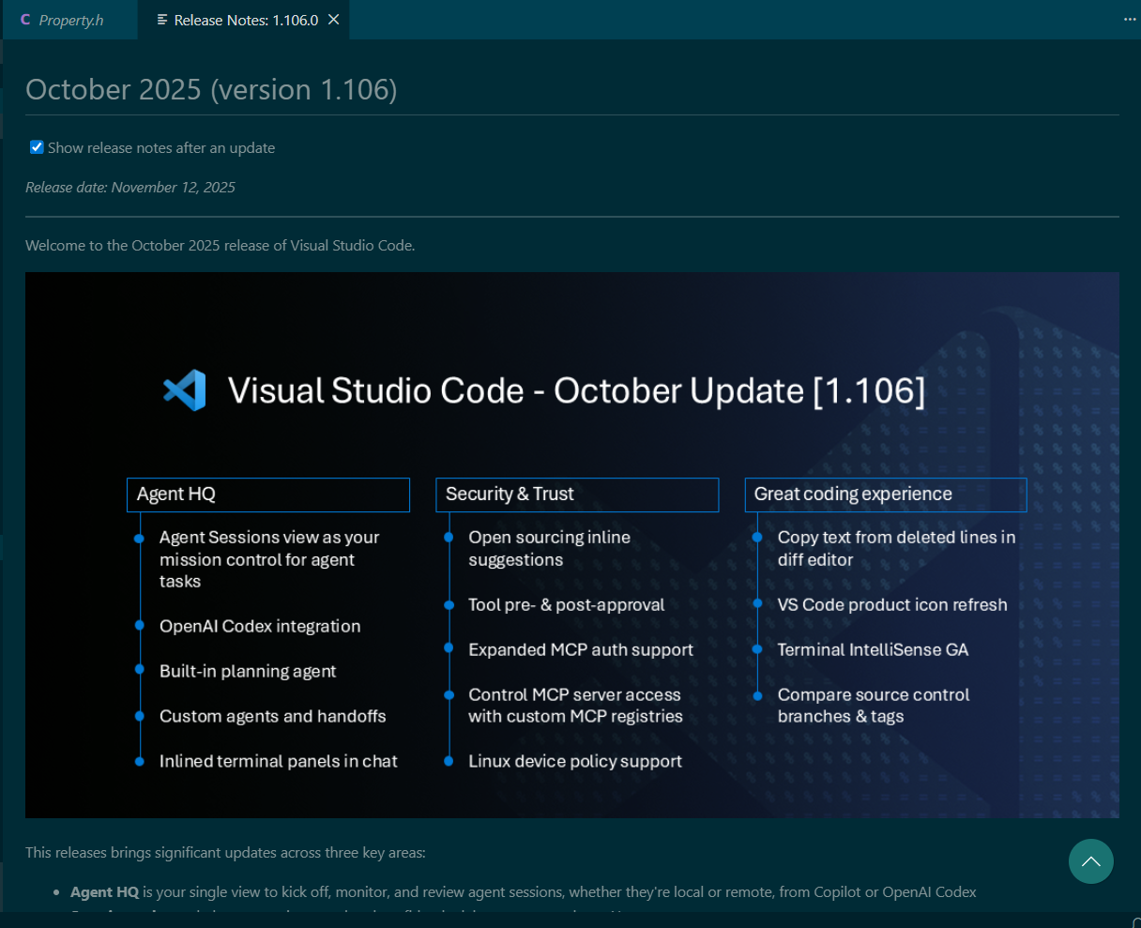The image size is (1141, 928).
Task: Click the 'Show release notes after an update' label
Action: click(x=161, y=148)
